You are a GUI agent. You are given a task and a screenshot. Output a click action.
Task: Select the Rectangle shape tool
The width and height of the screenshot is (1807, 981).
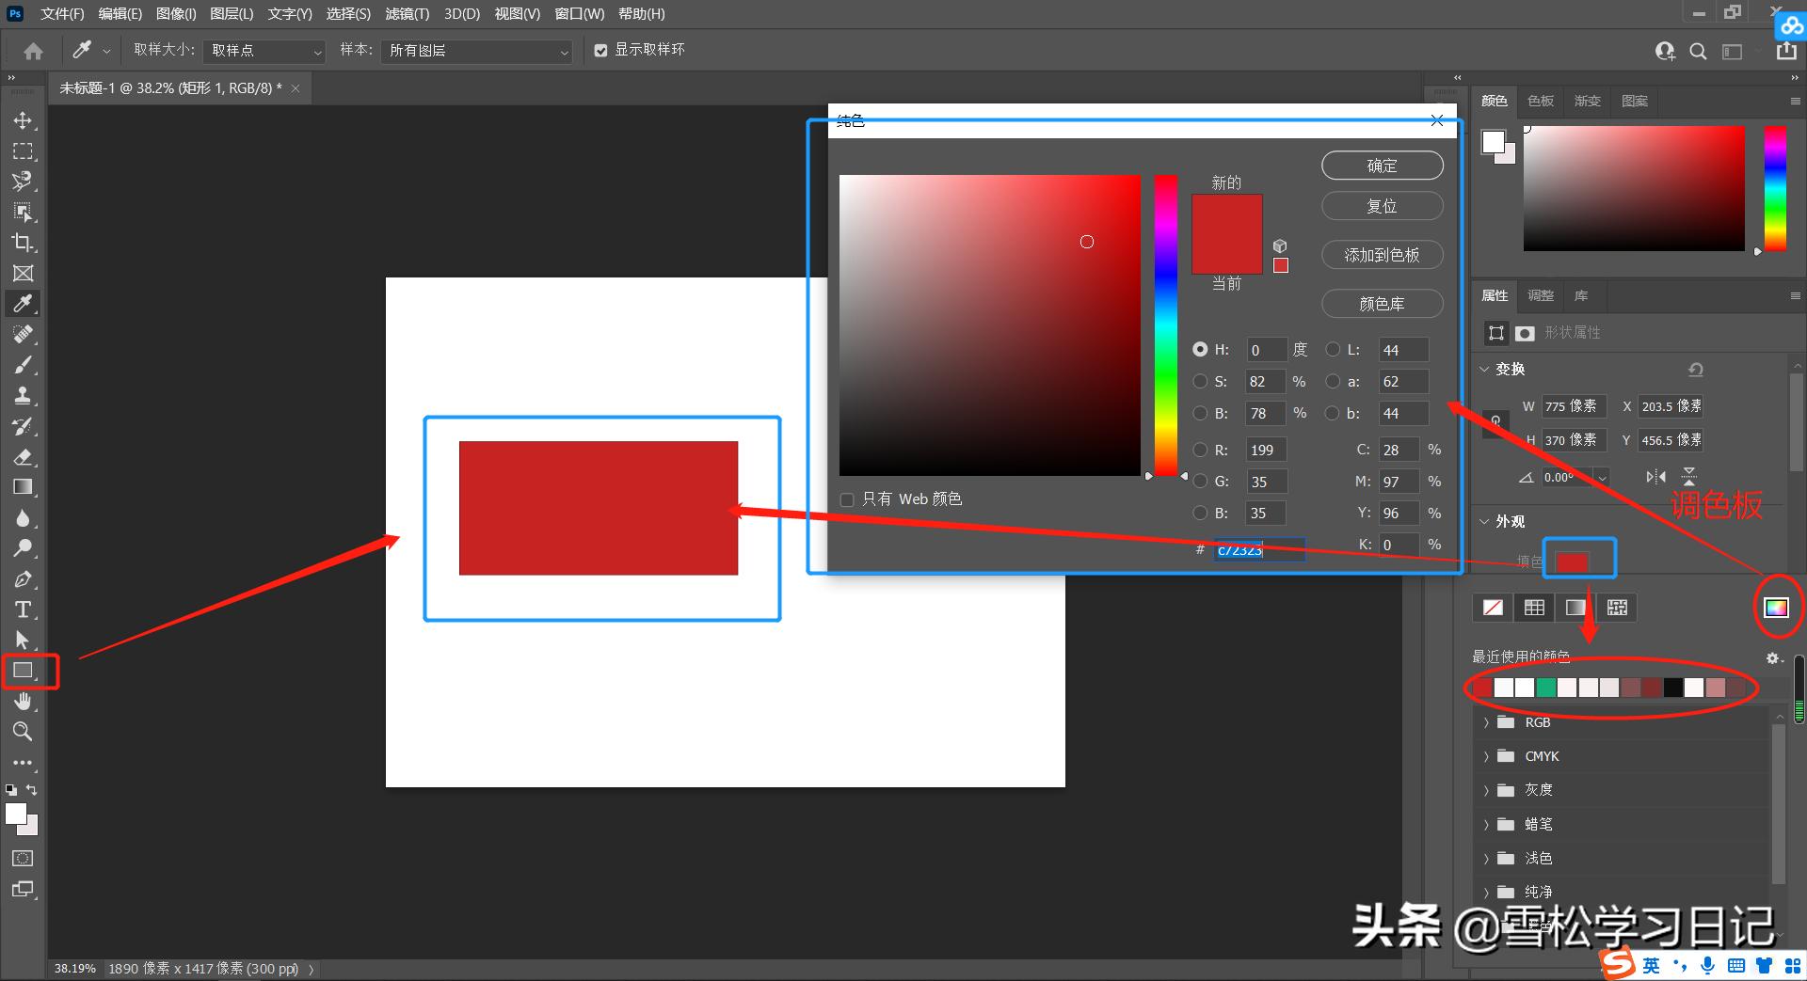click(23, 671)
